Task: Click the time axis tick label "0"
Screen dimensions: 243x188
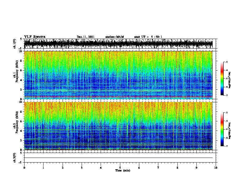Action: click(x=24, y=168)
